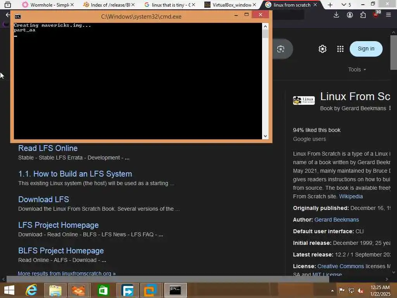
Task: Open a new browser tab
Action: tap(330, 5)
